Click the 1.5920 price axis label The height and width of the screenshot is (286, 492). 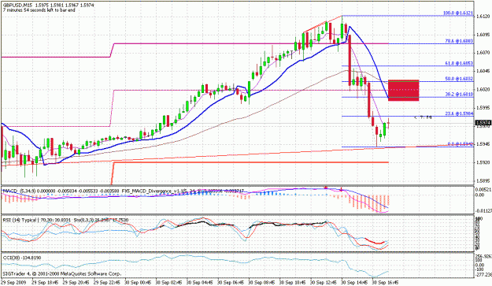[x=483, y=162]
